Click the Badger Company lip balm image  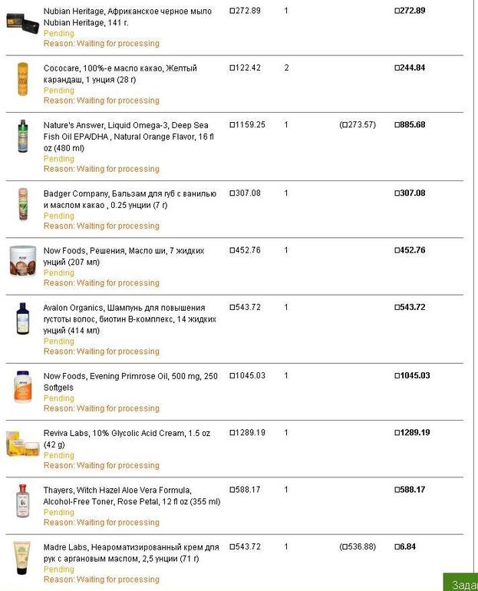tap(22, 204)
